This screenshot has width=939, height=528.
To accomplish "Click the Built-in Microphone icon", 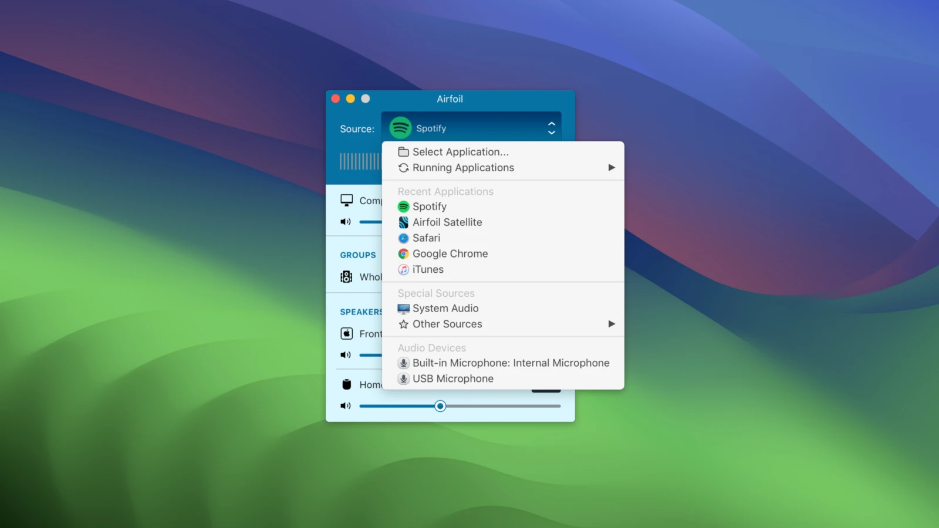I will point(403,363).
